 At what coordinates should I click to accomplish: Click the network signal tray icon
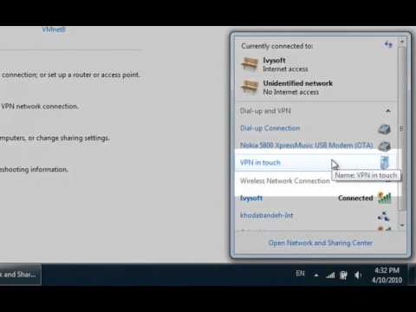pyautogui.click(x=330, y=275)
